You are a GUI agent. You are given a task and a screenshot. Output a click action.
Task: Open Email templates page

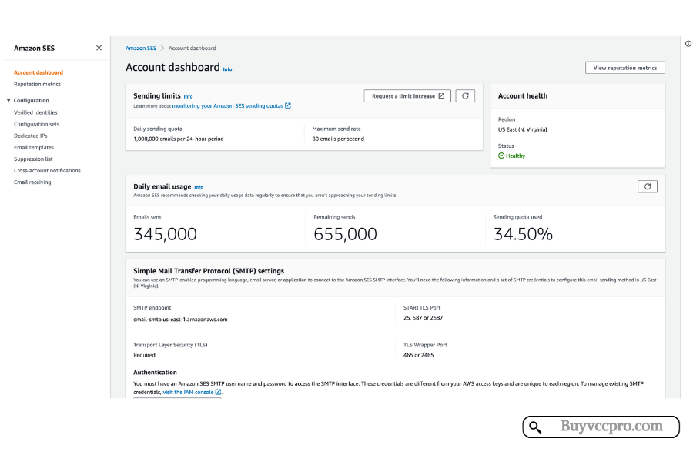(34, 147)
